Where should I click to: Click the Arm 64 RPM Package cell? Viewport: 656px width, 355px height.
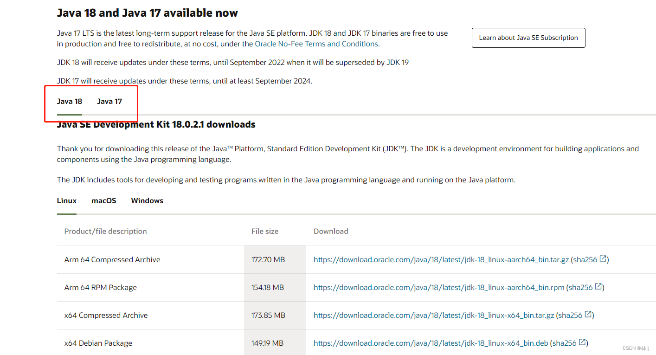[150, 287]
